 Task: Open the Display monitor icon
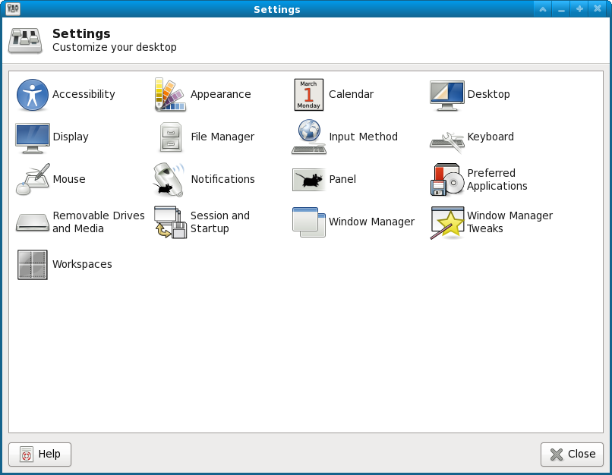(x=33, y=138)
